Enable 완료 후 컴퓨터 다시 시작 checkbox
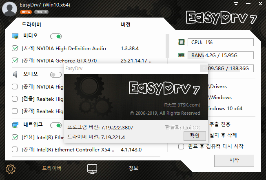Image resolution: width=266 pixels, height=180 pixels. click(181, 146)
